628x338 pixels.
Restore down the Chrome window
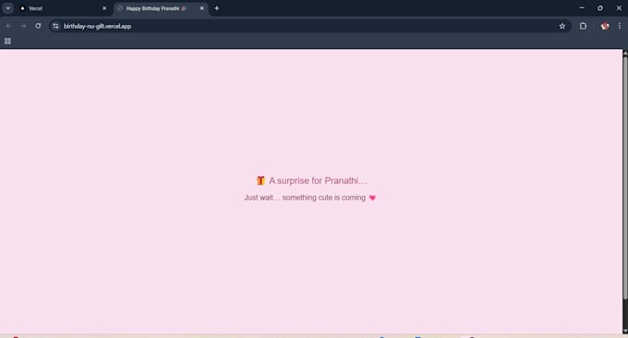(600, 8)
